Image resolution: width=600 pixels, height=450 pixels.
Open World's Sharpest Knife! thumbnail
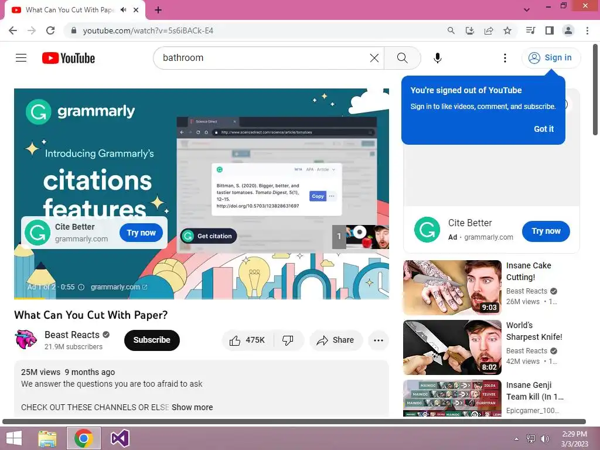452,347
